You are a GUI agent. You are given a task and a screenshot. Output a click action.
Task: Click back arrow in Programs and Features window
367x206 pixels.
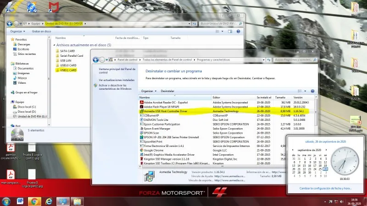(x=96, y=60)
